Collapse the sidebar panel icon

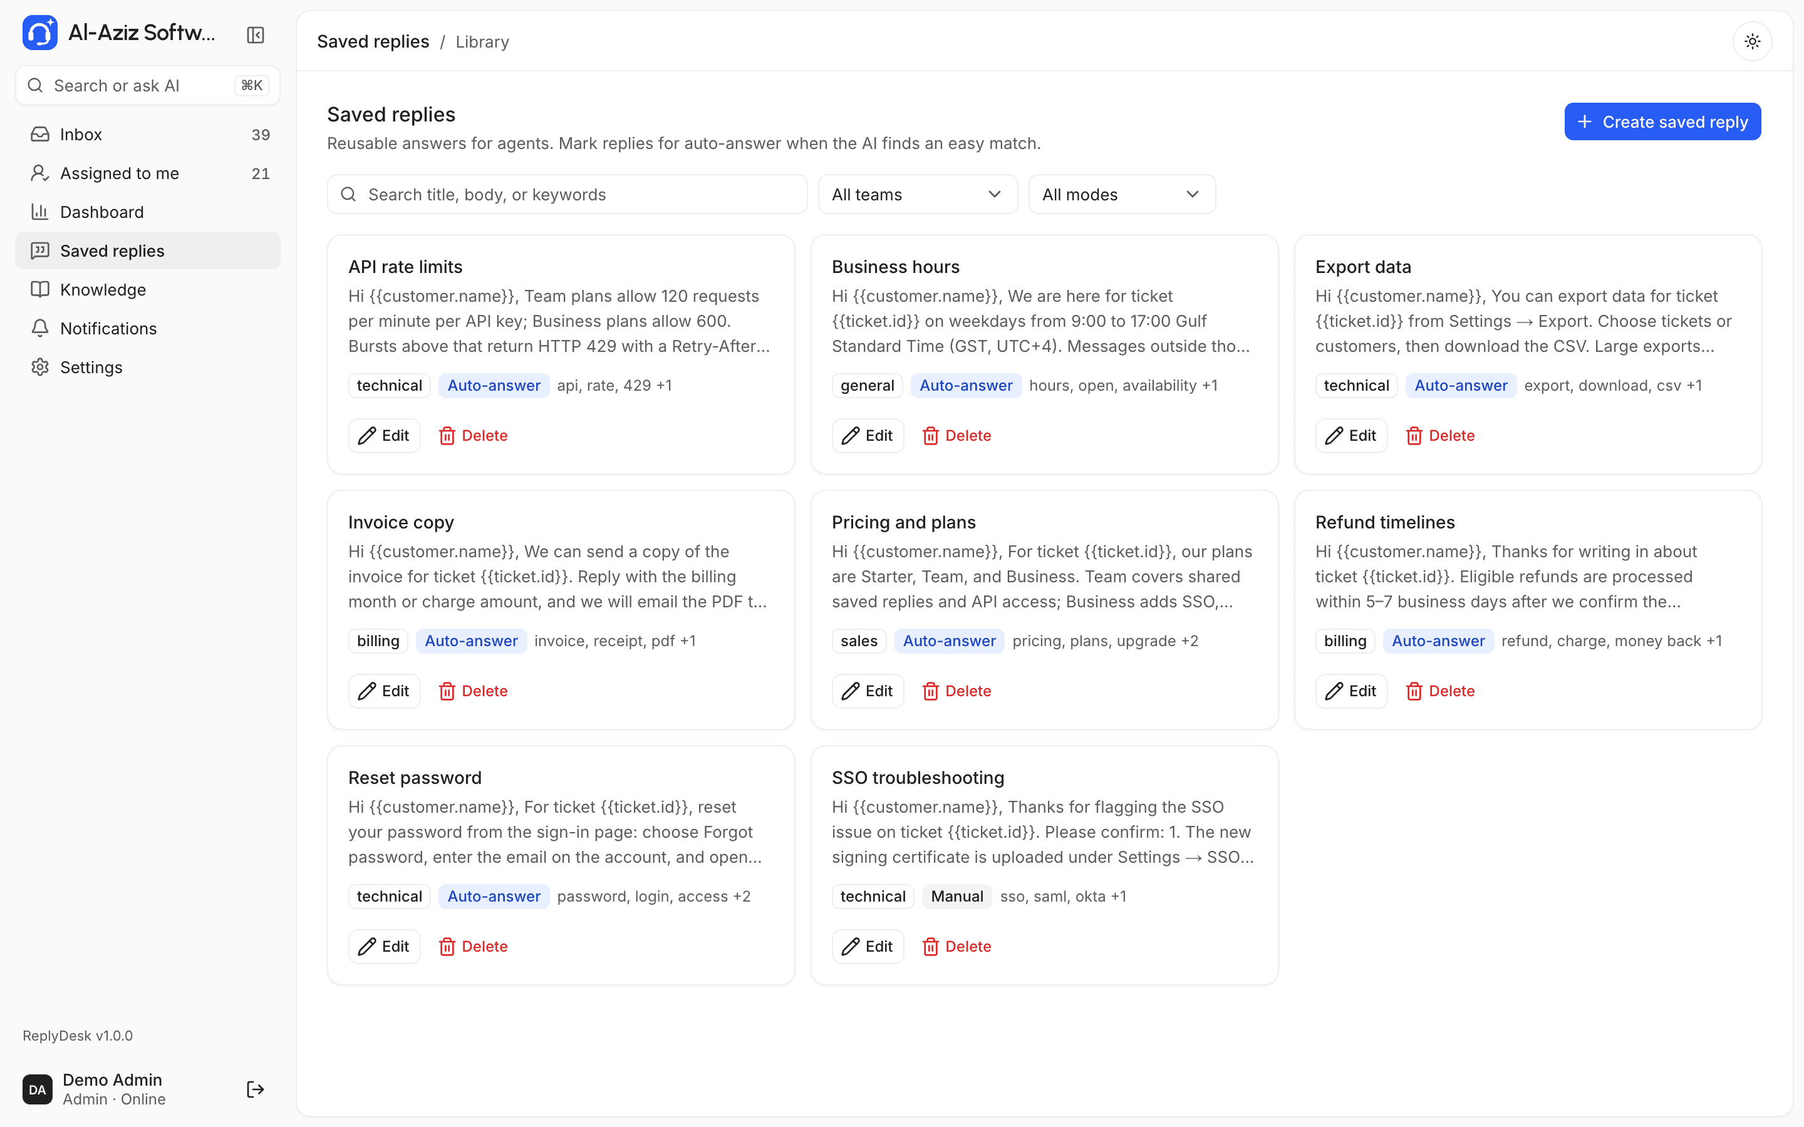(x=256, y=34)
